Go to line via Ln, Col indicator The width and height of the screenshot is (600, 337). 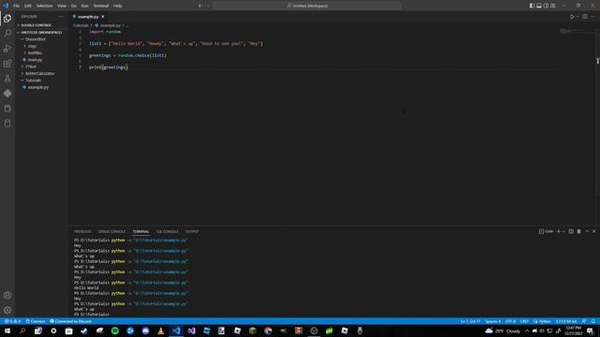tap(471, 321)
